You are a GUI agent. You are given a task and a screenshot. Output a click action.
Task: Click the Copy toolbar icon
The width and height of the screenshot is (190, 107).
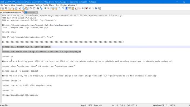click(x=23, y=8)
